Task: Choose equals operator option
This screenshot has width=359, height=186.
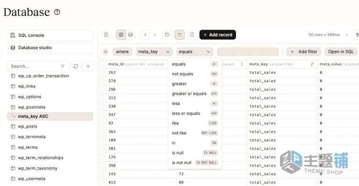Action: pyautogui.click(x=195, y=64)
